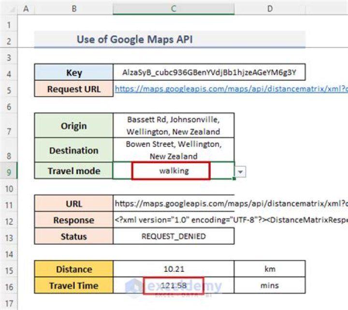
Task: Click the API Key value cell
Action: [x=209, y=73]
